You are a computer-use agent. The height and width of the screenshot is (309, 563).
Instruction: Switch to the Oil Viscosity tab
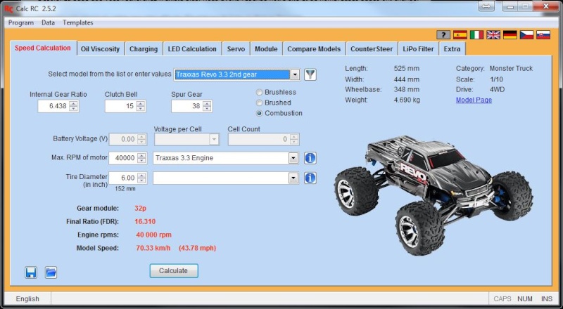[x=100, y=49]
